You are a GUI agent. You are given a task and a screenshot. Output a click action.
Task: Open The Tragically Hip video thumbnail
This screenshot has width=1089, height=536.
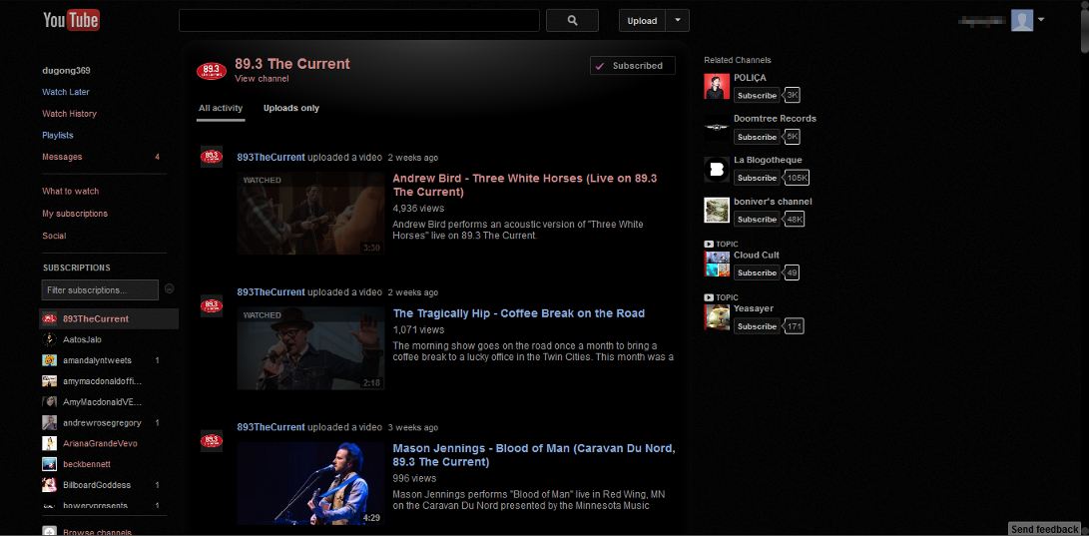tap(310, 347)
